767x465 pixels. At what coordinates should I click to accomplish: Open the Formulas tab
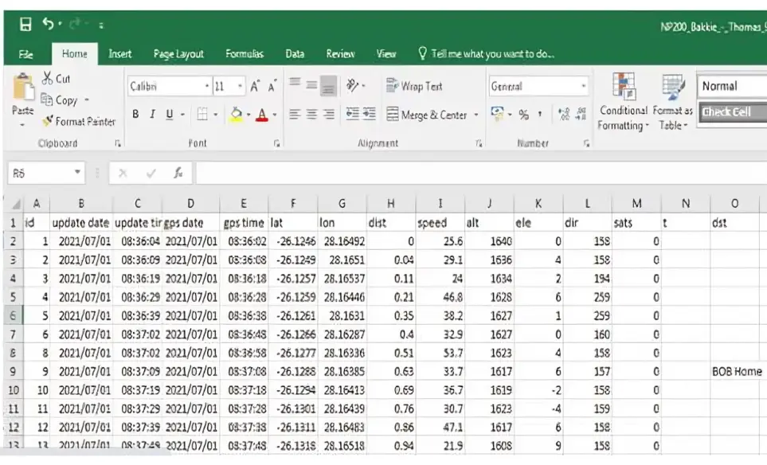coord(245,54)
